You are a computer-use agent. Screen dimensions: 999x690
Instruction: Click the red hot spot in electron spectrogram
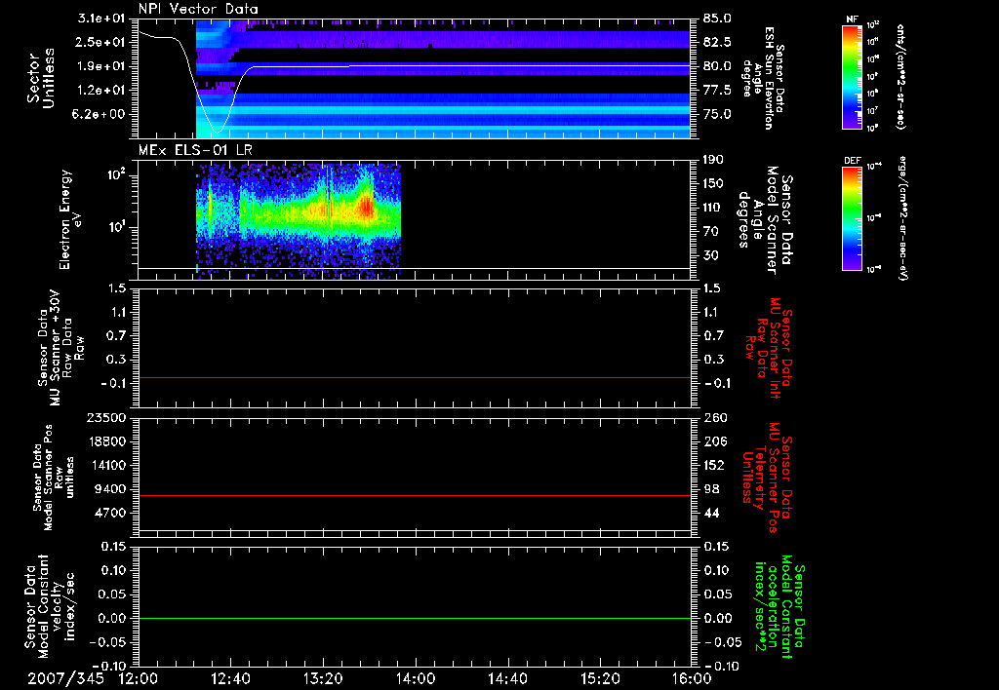(367, 206)
